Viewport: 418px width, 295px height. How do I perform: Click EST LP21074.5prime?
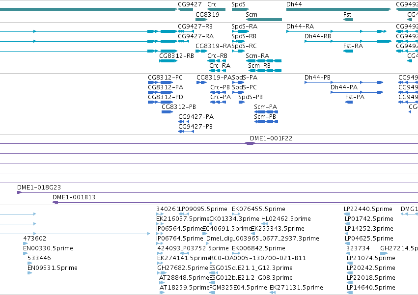click(350, 263)
